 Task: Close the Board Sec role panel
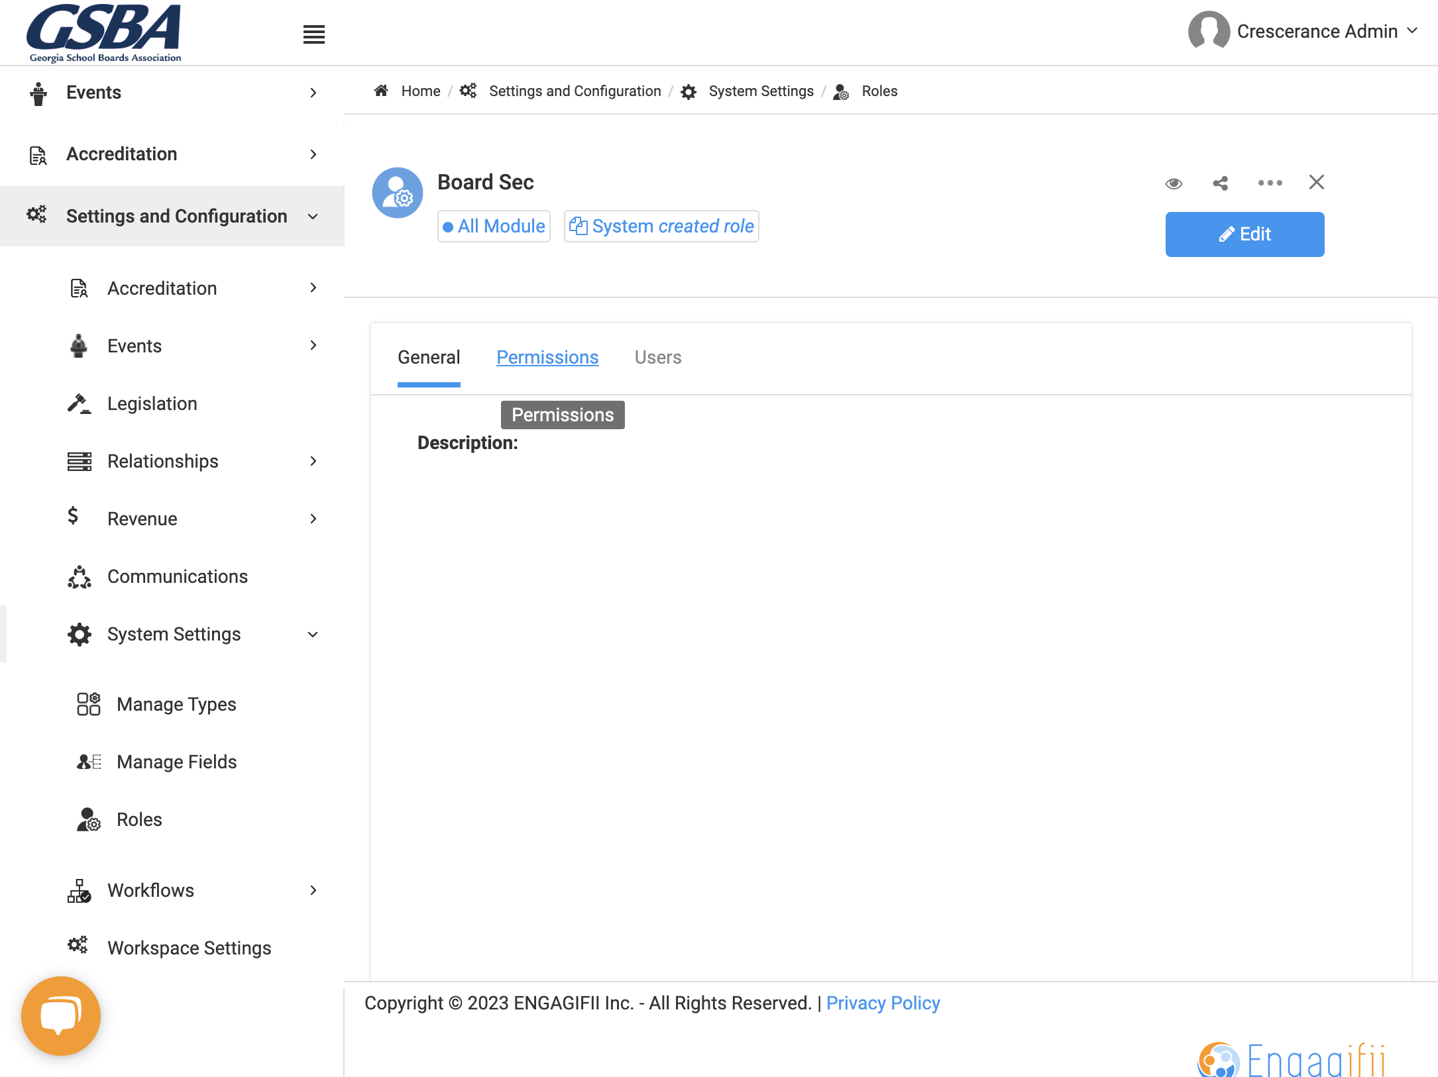(1317, 182)
